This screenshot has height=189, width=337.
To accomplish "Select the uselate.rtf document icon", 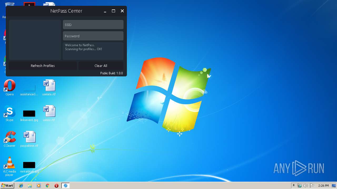I will tap(49, 88).
